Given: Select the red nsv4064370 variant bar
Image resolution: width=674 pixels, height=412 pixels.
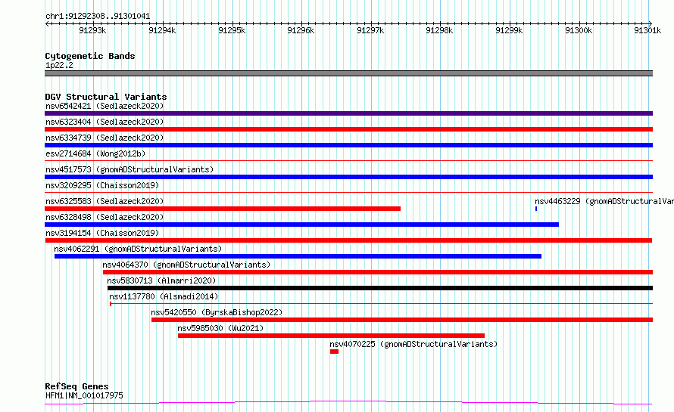Looking at the screenshot, I should click(378, 272).
